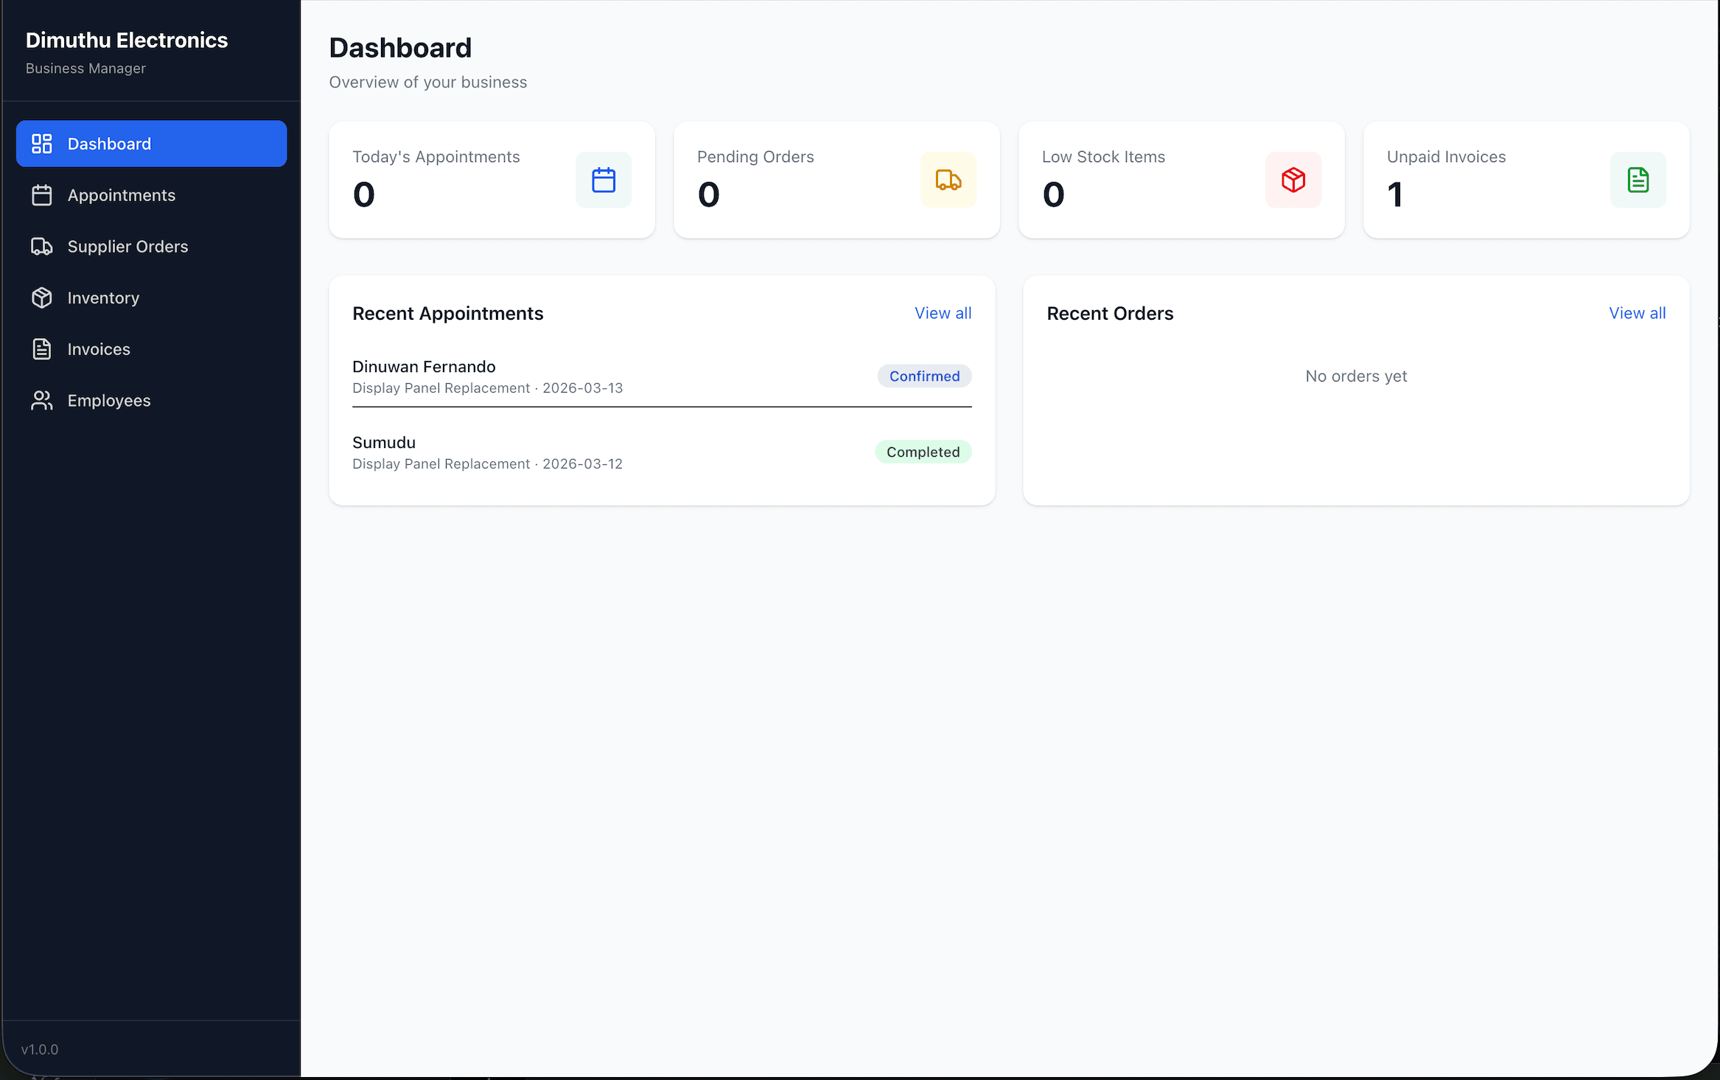Viewport: 1720px width, 1080px height.
Task: Click the blue calendar icon on Today's Appointments card
Action: click(x=604, y=179)
